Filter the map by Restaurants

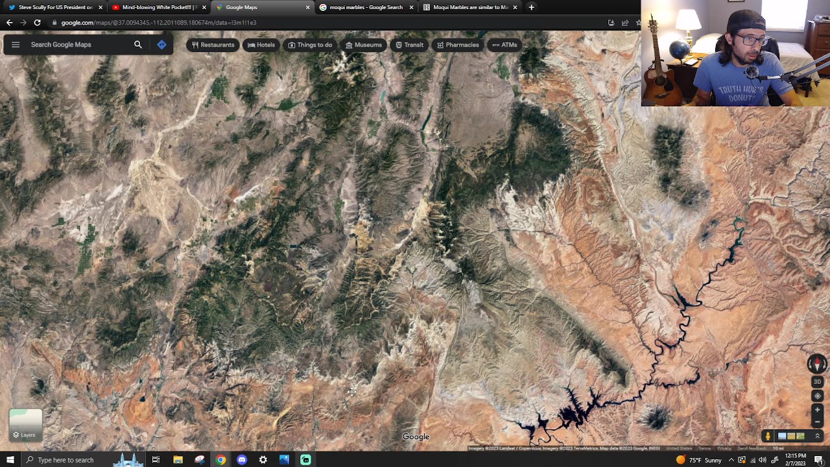pyautogui.click(x=213, y=45)
